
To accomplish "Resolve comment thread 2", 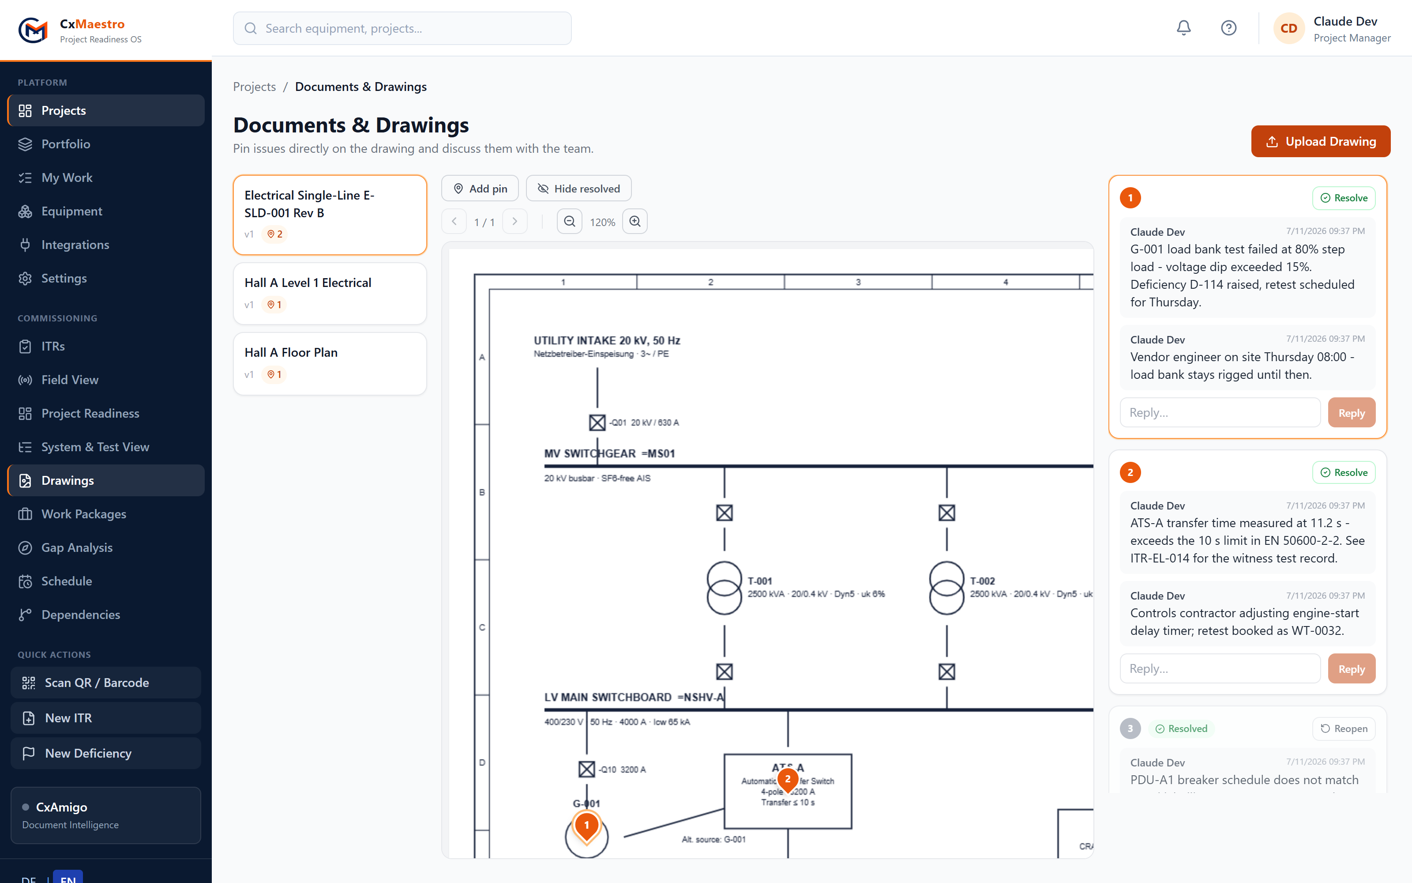I will [1344, 472].
